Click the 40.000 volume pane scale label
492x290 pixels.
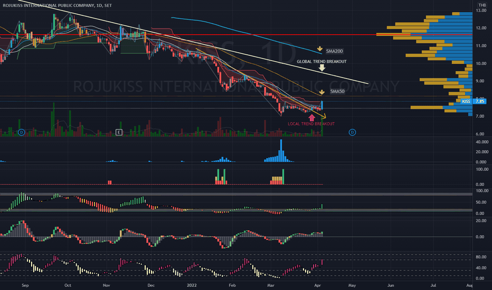pyautogui.click(x=481, y=142)
